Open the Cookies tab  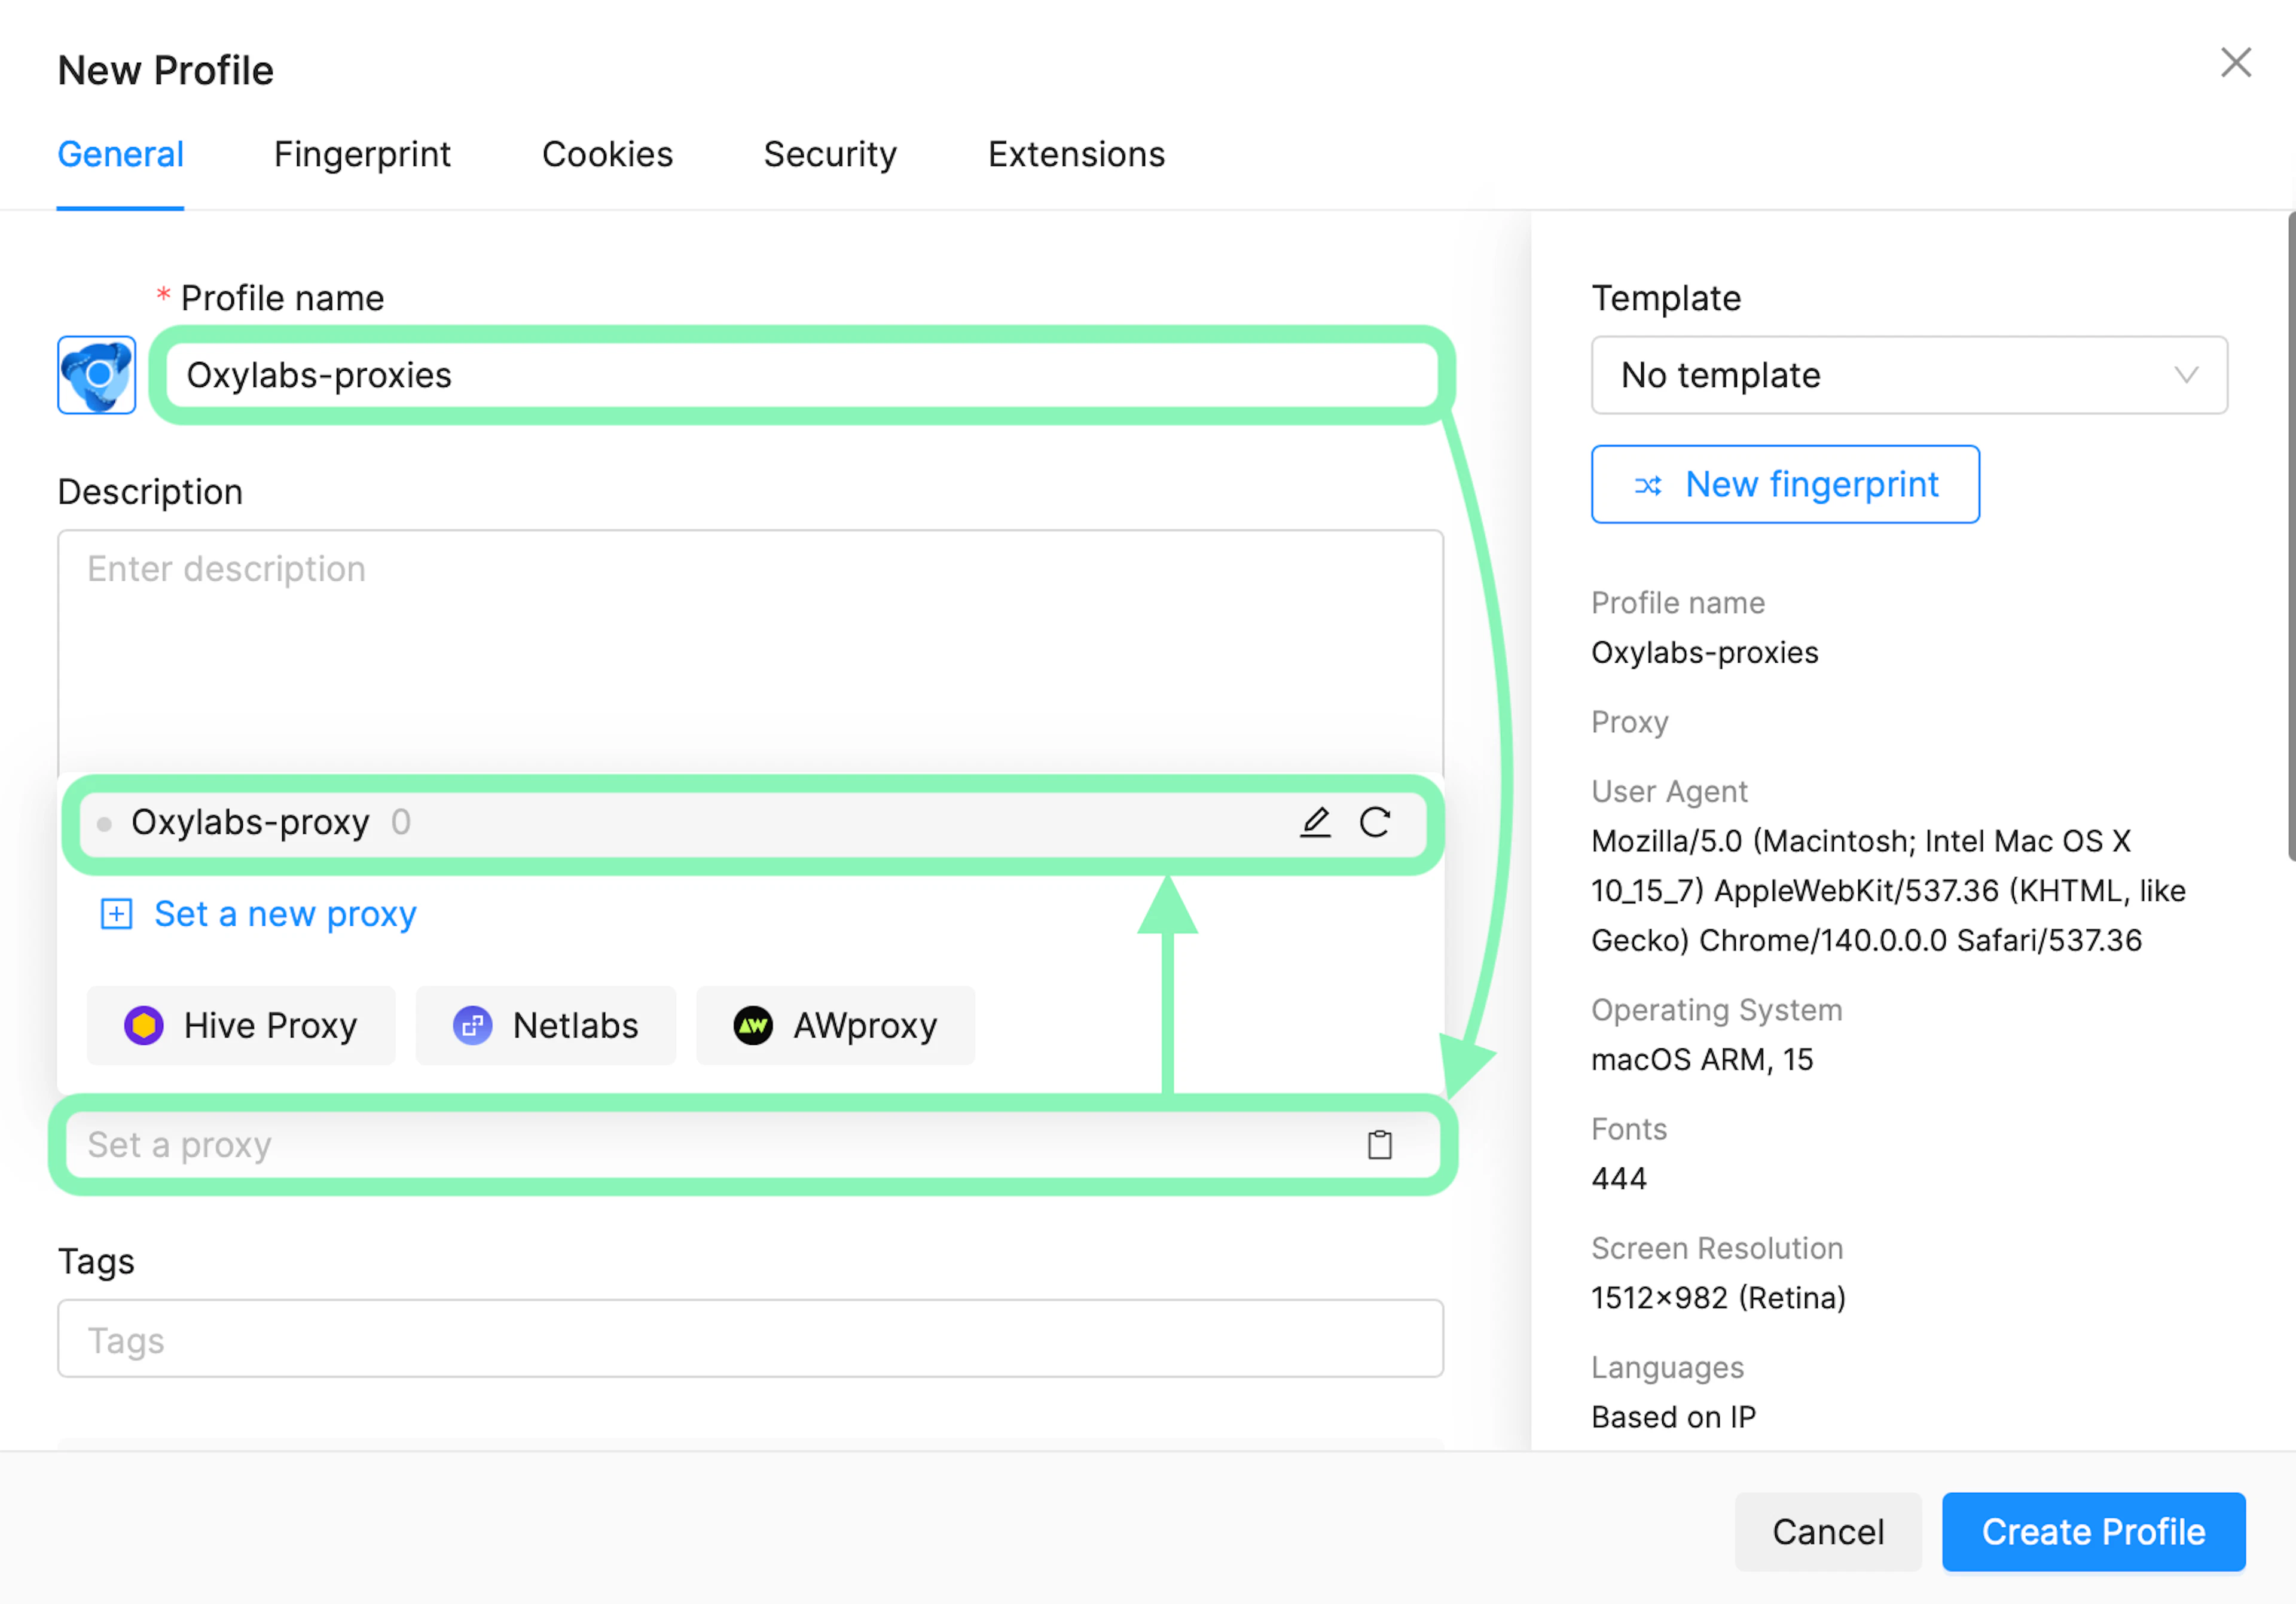click(607, 154)
